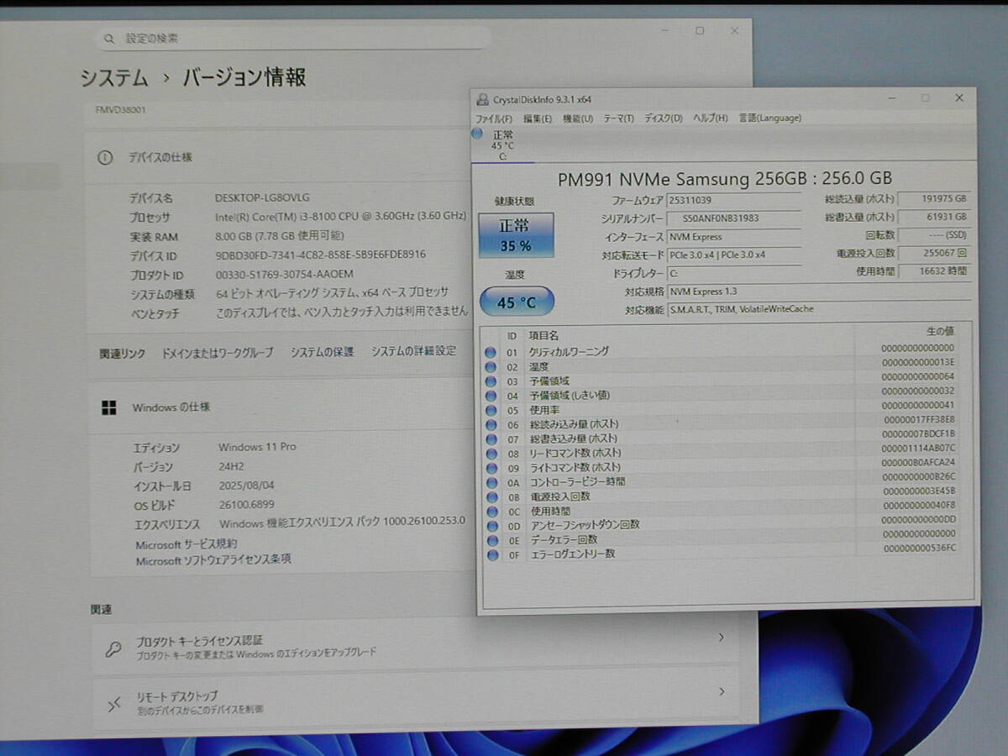Click the 設定の検索 search field
Screen dimensions: 1008x756
[x=294, y=39]
